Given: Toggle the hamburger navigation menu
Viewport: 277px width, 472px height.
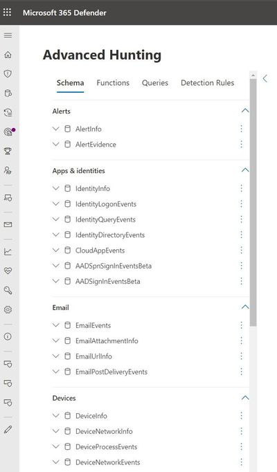Looking at the screenshot, I should click(x=8, y=35).
